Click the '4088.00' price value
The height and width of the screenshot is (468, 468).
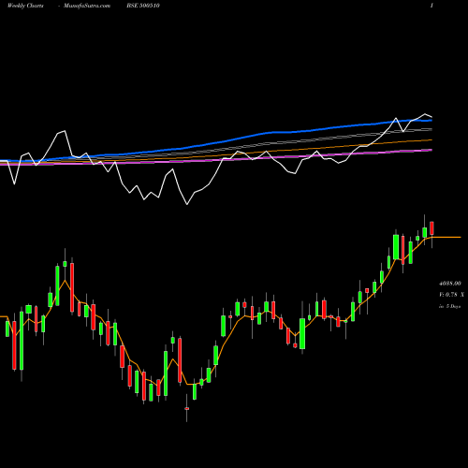(x=449, y=284)
